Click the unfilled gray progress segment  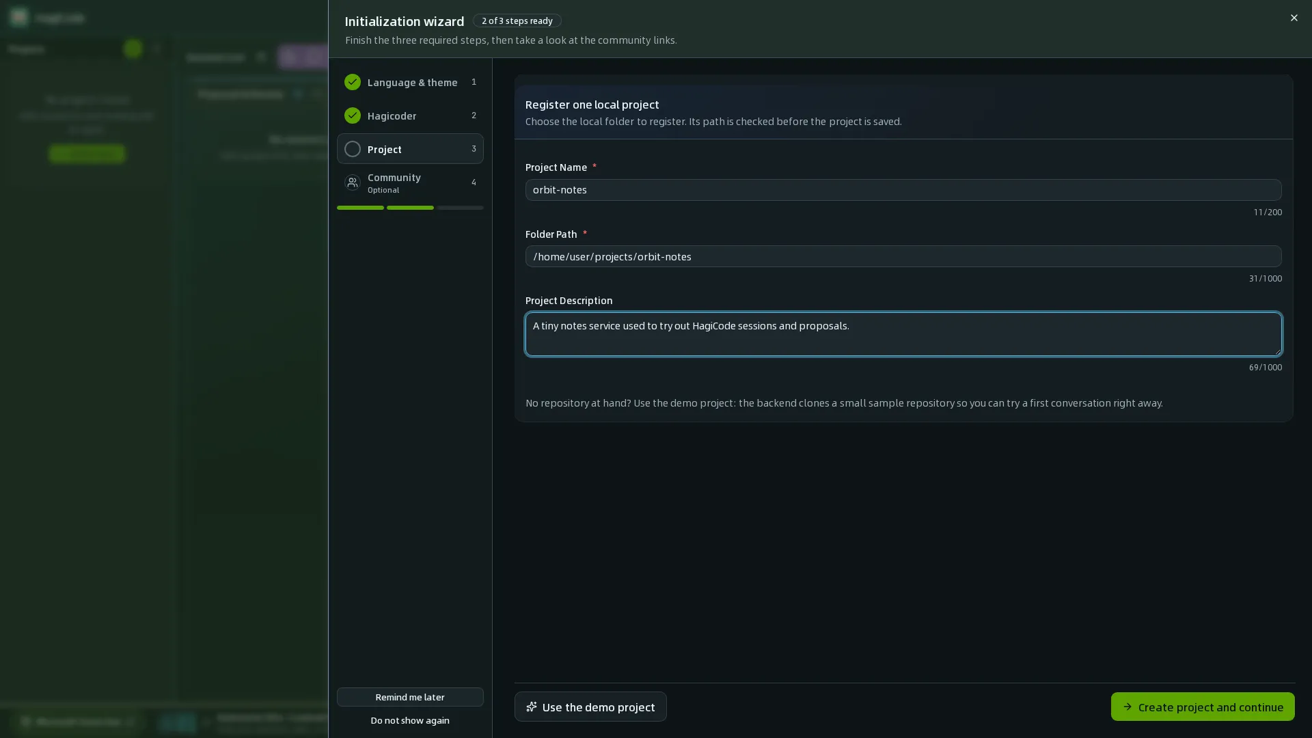(460, 208)
